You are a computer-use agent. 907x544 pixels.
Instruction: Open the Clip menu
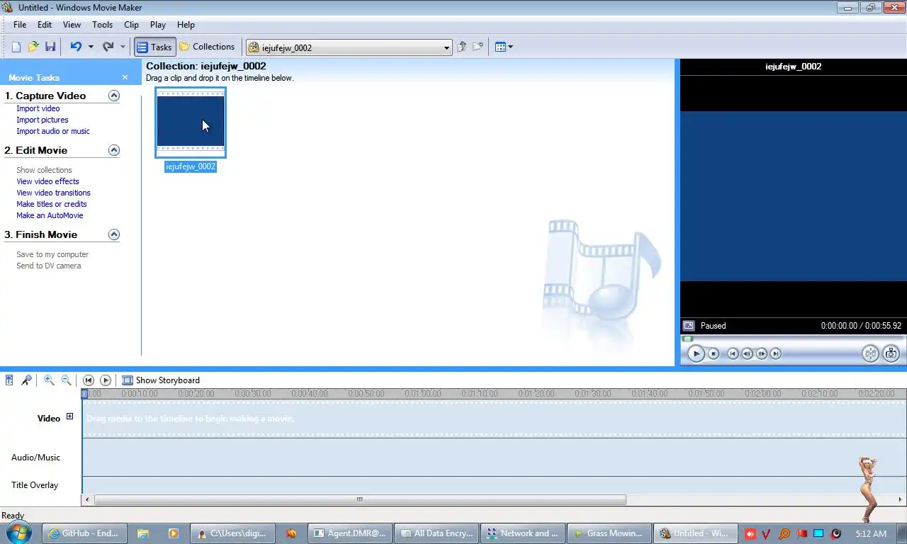[x=131, y=24]
